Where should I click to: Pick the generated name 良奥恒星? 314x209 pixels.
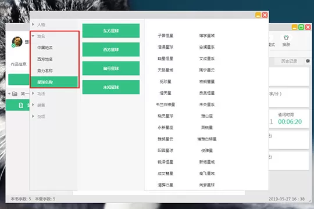[x=207, y=93]
